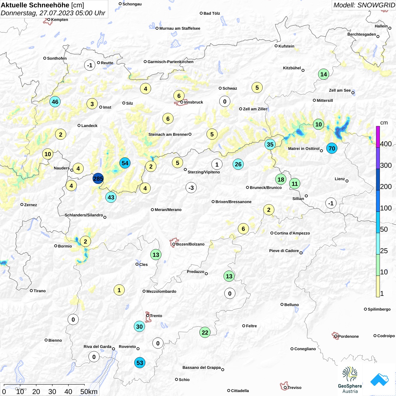Click the 0 marker near Schwaz

225,101
